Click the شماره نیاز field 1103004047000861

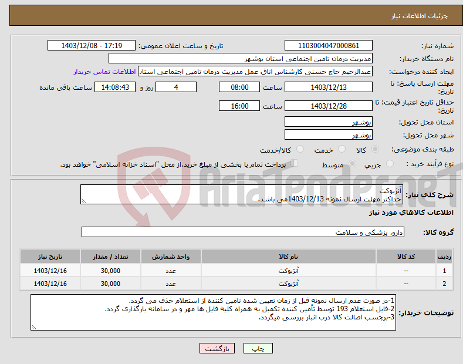pos(329,46)
